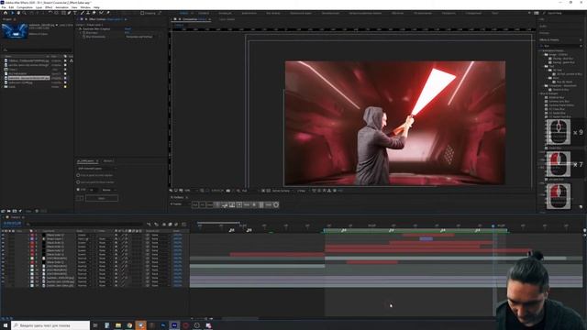The height and width of the screenshot is (330, 587).
Task: Click the Home icon in the toolbar
Action: [6, 13]
